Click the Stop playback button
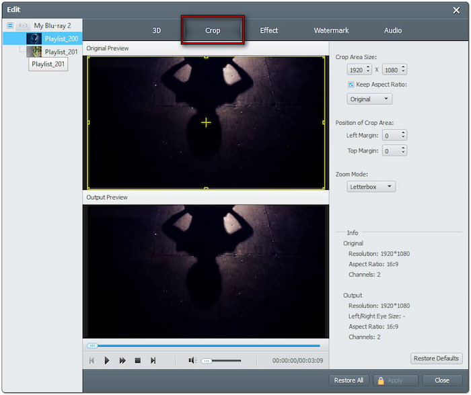Image resolution: width=471 pixels, height=395 pixels. [x=137, y=361]
